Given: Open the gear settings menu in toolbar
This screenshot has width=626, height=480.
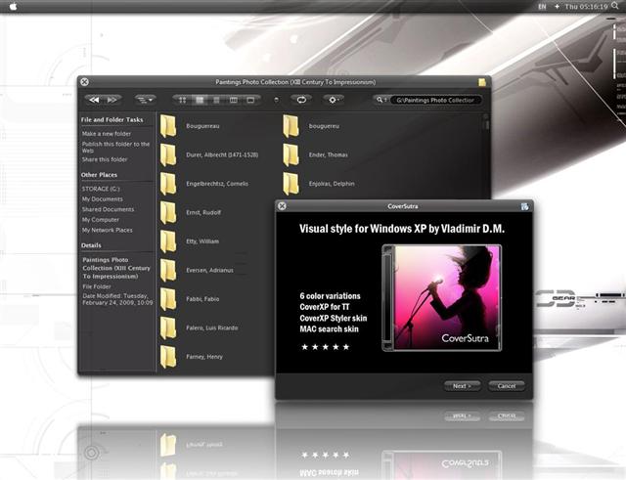Looking at the screenshot, I should (x=335, y=100).
